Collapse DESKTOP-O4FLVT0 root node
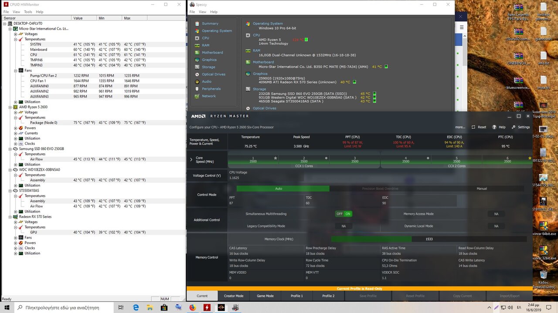Screen dimensions: 558x313 [x=5, y=24]
